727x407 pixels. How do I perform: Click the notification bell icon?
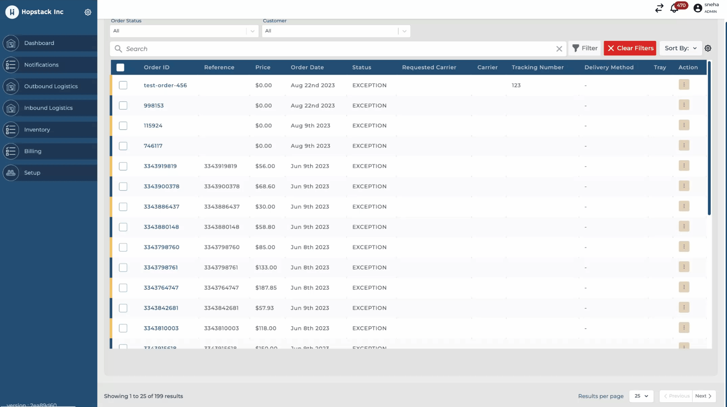point(674,8)
